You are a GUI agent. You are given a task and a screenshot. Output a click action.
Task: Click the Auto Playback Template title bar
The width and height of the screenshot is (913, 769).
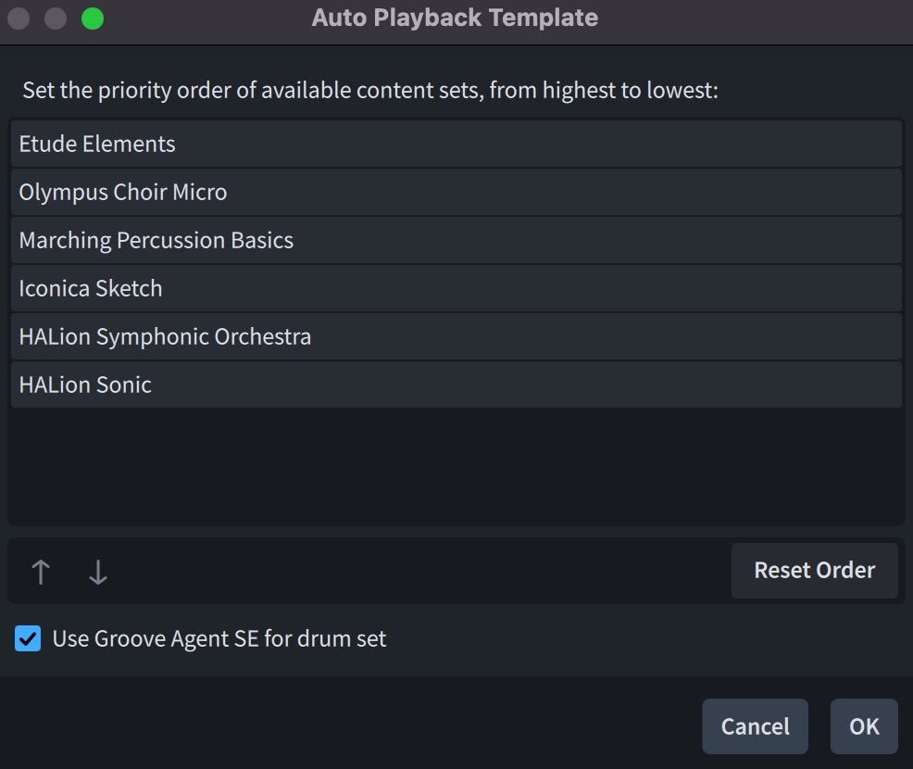[455, 19]
